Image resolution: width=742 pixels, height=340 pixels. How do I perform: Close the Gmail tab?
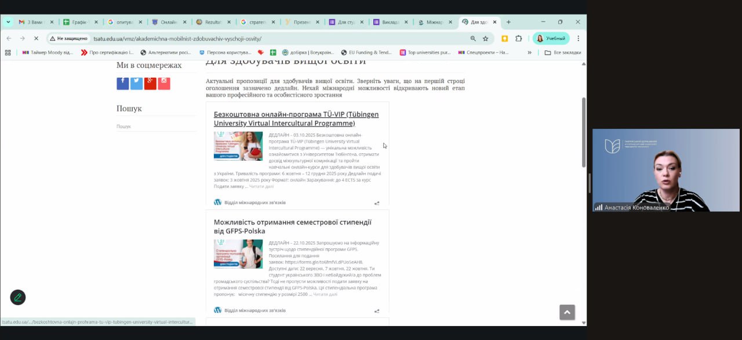coord(52,22)
